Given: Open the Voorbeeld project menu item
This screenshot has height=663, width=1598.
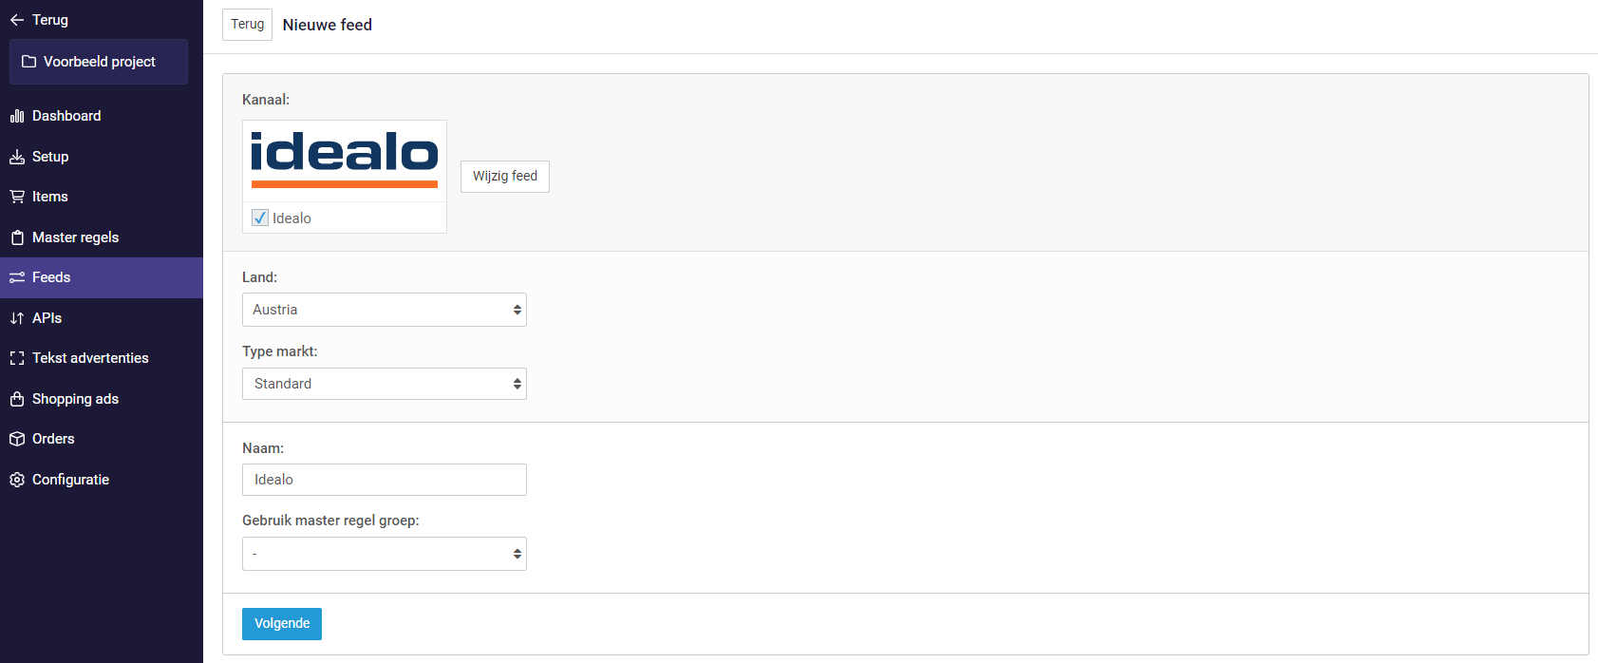Looking at the screenshot, I should (99, 62).
